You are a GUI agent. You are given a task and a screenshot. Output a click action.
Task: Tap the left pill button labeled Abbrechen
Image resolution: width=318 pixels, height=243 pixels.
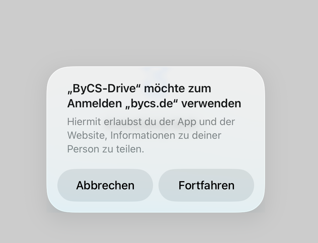pyautogui.click(x=105, y=185)
